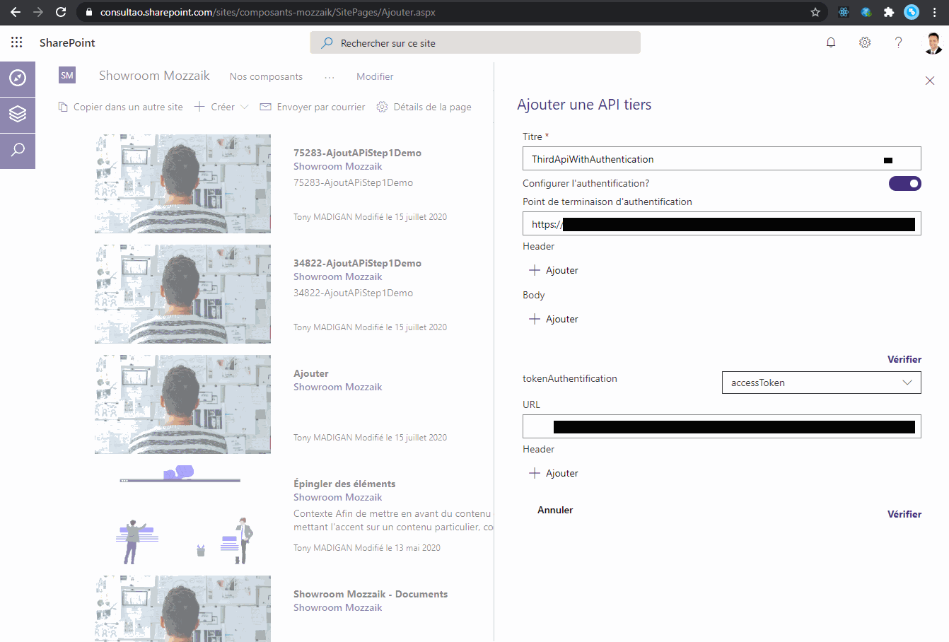Click thumbnail of 34822-AjoutAPiStep1Demo

click(x=182, y=294)
